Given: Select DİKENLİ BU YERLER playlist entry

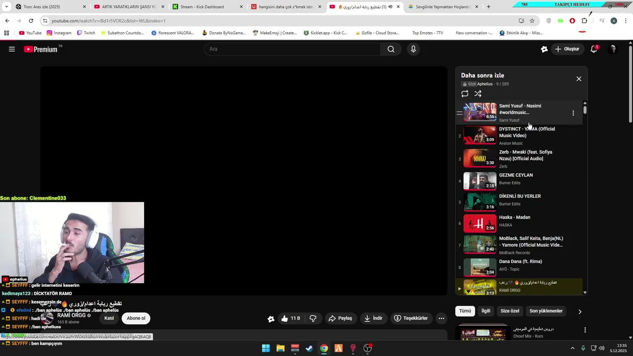Looking at the screenshot, I should click(519, 202).
